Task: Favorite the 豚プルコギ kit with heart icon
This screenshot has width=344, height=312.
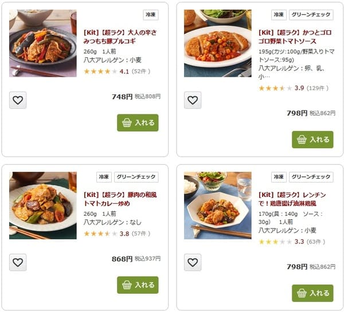Action: (18, 100)
